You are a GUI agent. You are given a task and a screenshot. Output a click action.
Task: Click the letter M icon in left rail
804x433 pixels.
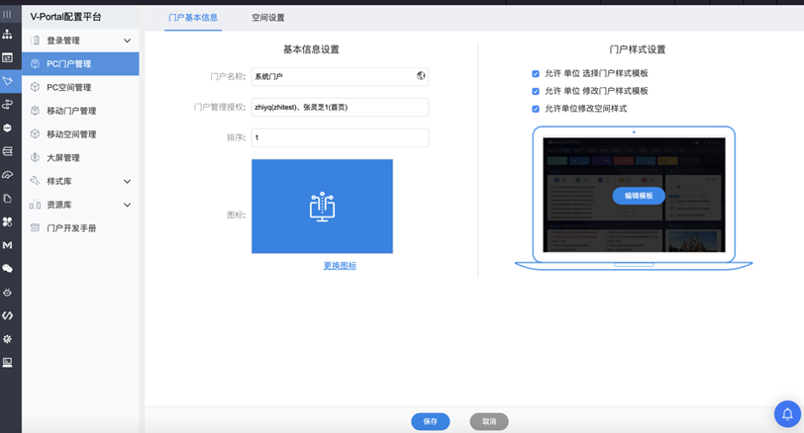(x=8, y=244)
